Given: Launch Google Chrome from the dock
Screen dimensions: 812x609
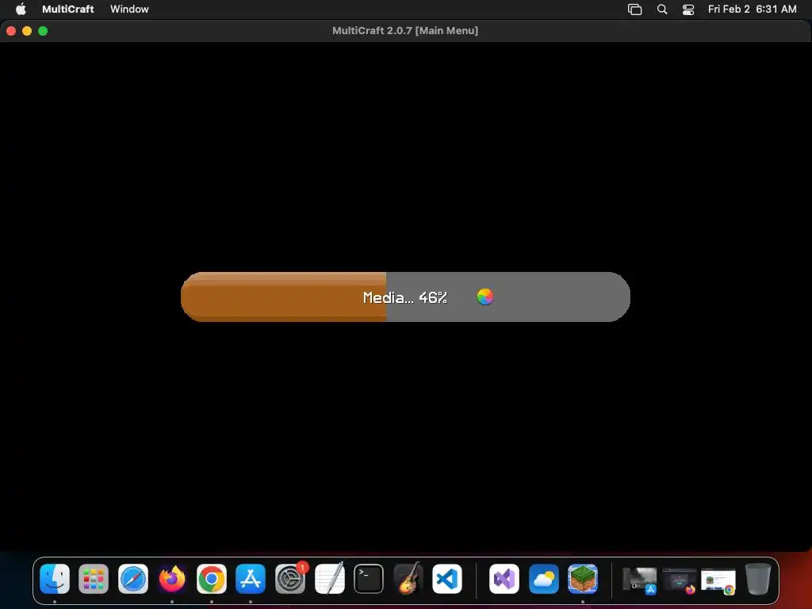Looking at the screenshot, I should (211, 578).
